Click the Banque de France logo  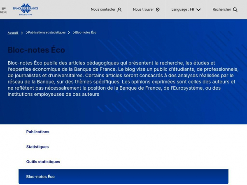(x=26, y=9)
